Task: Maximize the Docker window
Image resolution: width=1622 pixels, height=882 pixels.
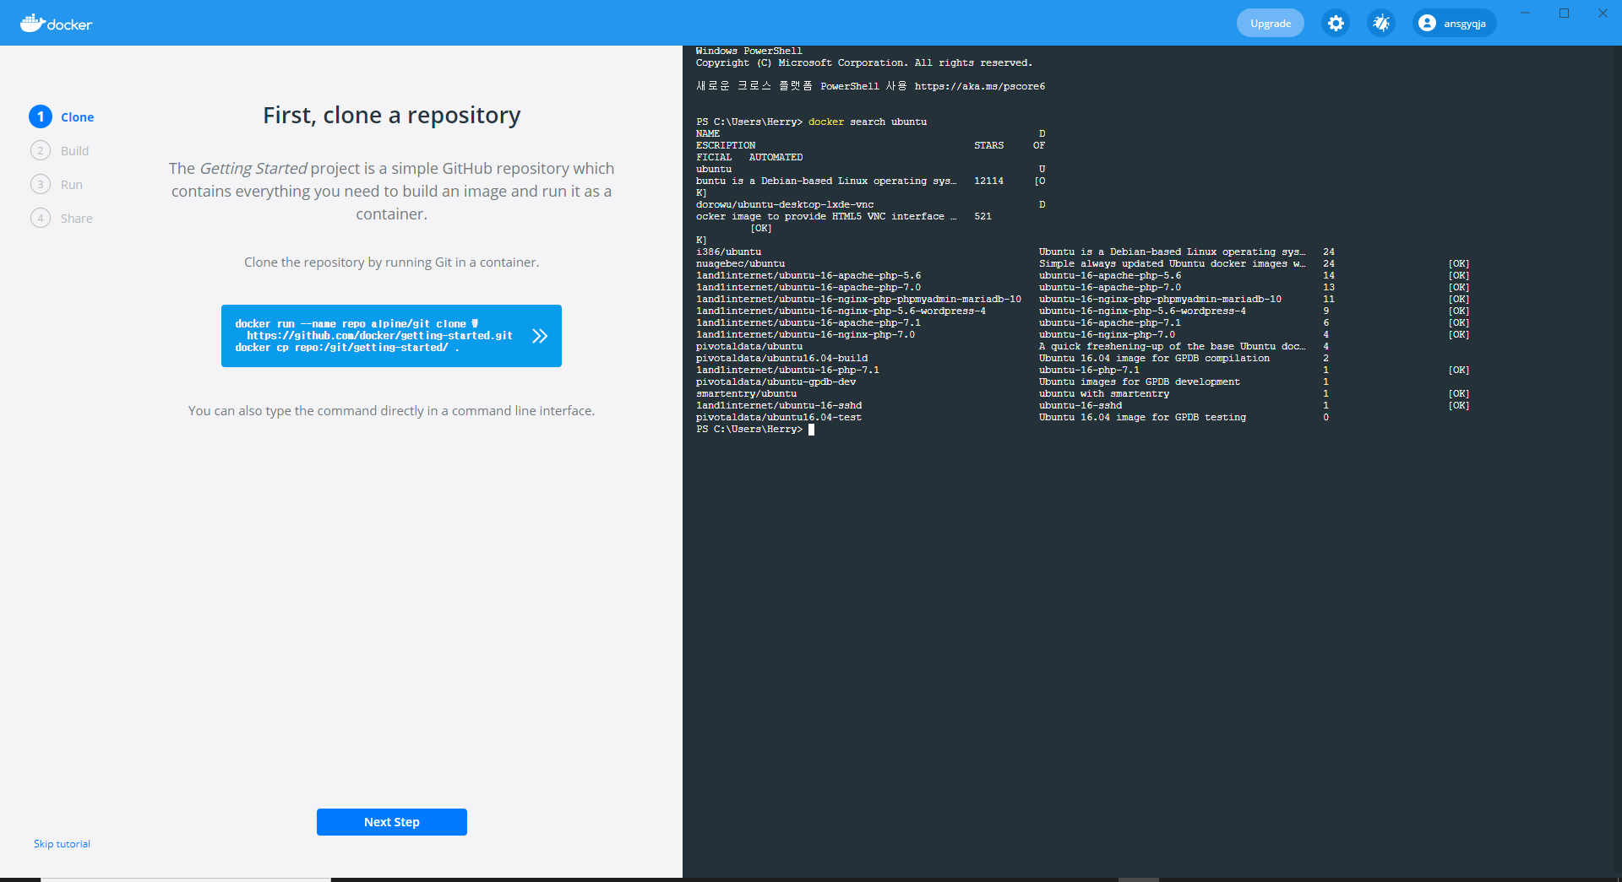Action: tap(1565, 13)
